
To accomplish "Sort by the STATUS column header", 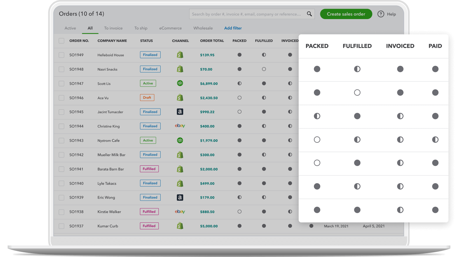I will [x=147, y=41].
